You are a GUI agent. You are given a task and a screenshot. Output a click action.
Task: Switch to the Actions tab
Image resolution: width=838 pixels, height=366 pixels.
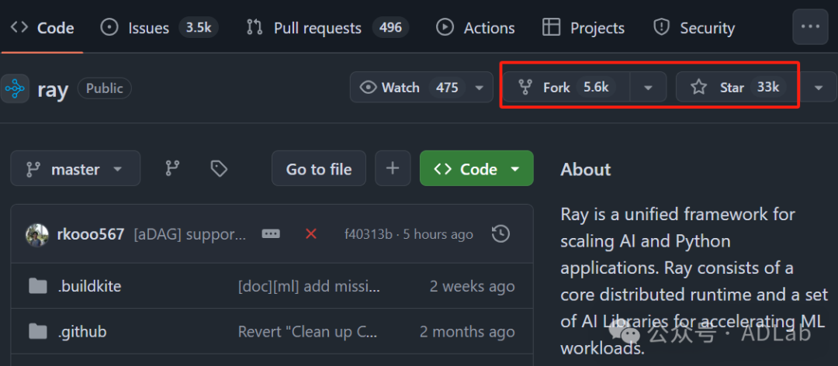click(x=475, y=28)
